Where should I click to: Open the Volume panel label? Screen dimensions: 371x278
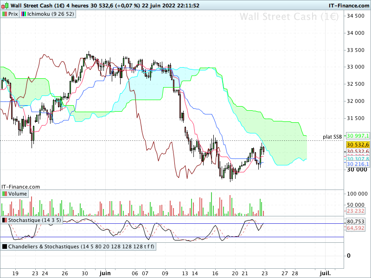(18, 194)
